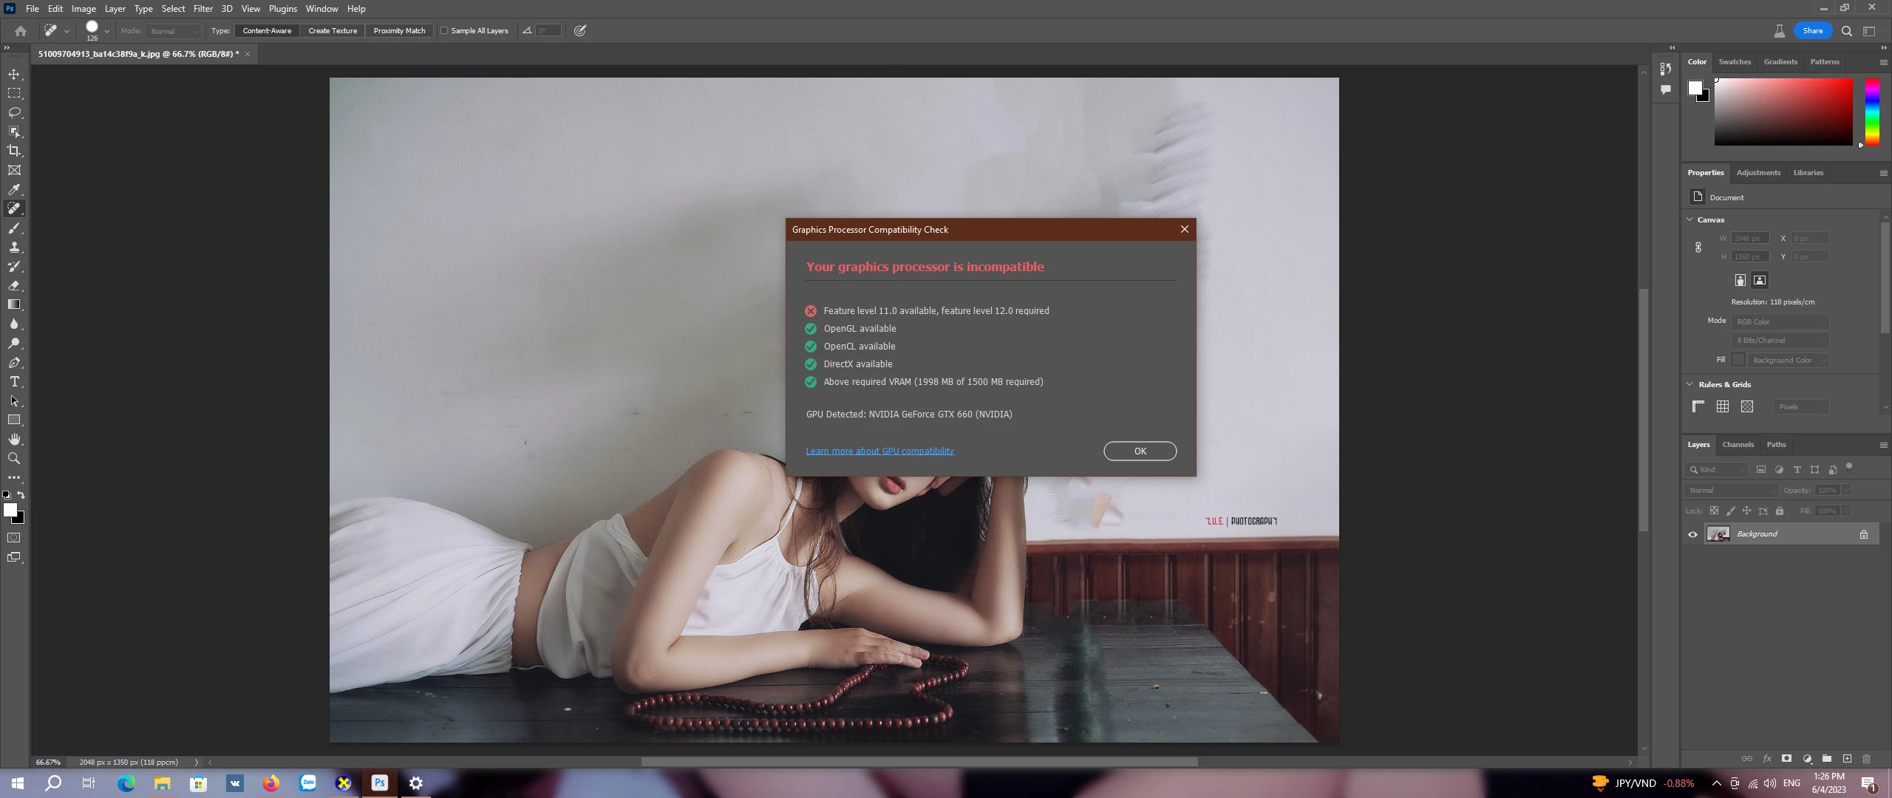Collapse the Rulers & Grids section
Viewport: 1892px width, 798px height.
coord(1689,384)
